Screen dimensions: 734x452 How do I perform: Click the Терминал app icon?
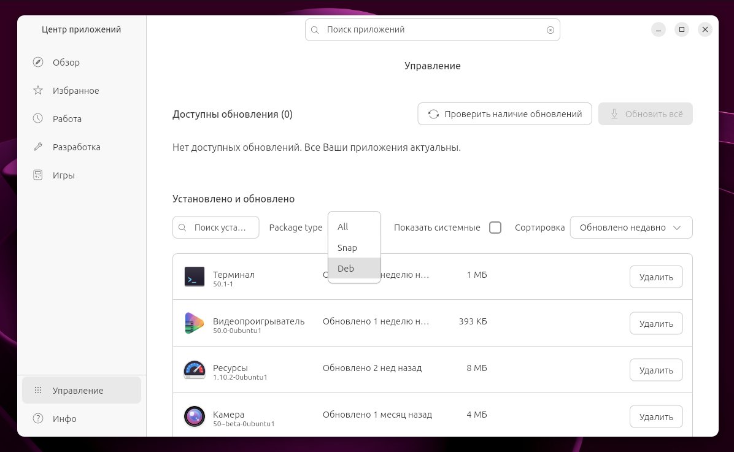click(x=195, y=277)
